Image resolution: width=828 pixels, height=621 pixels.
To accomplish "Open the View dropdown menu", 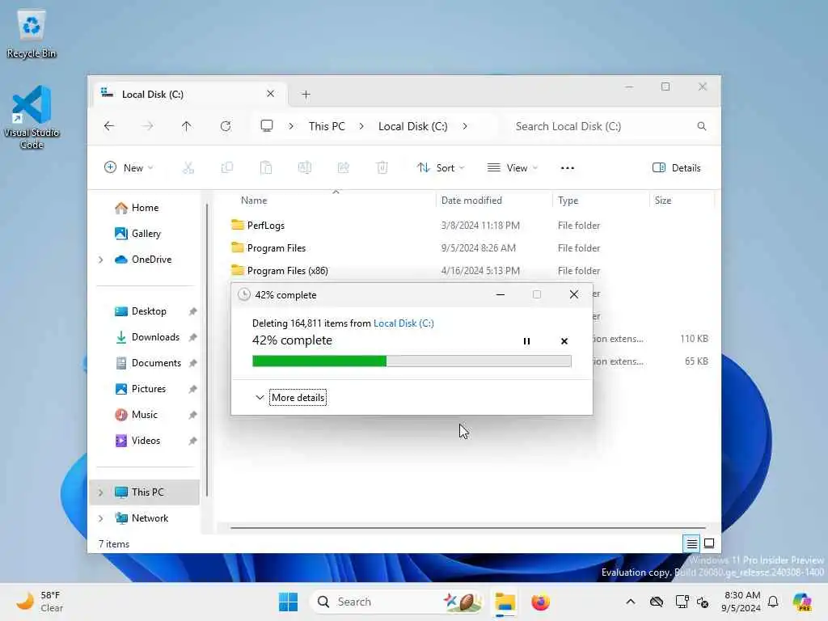I will coord(512,168).
